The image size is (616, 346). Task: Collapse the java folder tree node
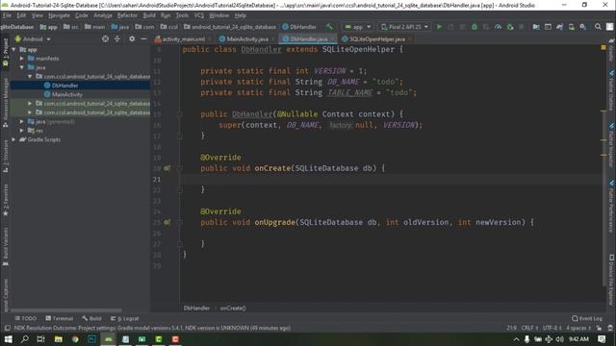pos(21,67)
